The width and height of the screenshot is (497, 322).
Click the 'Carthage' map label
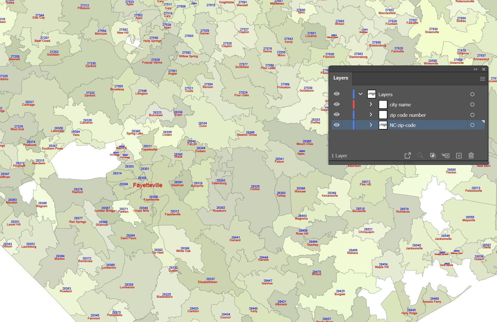pos(28,105)
